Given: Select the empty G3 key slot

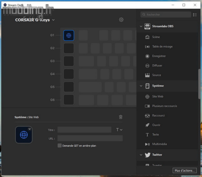Looking at the screenshot, I should 69,61.
